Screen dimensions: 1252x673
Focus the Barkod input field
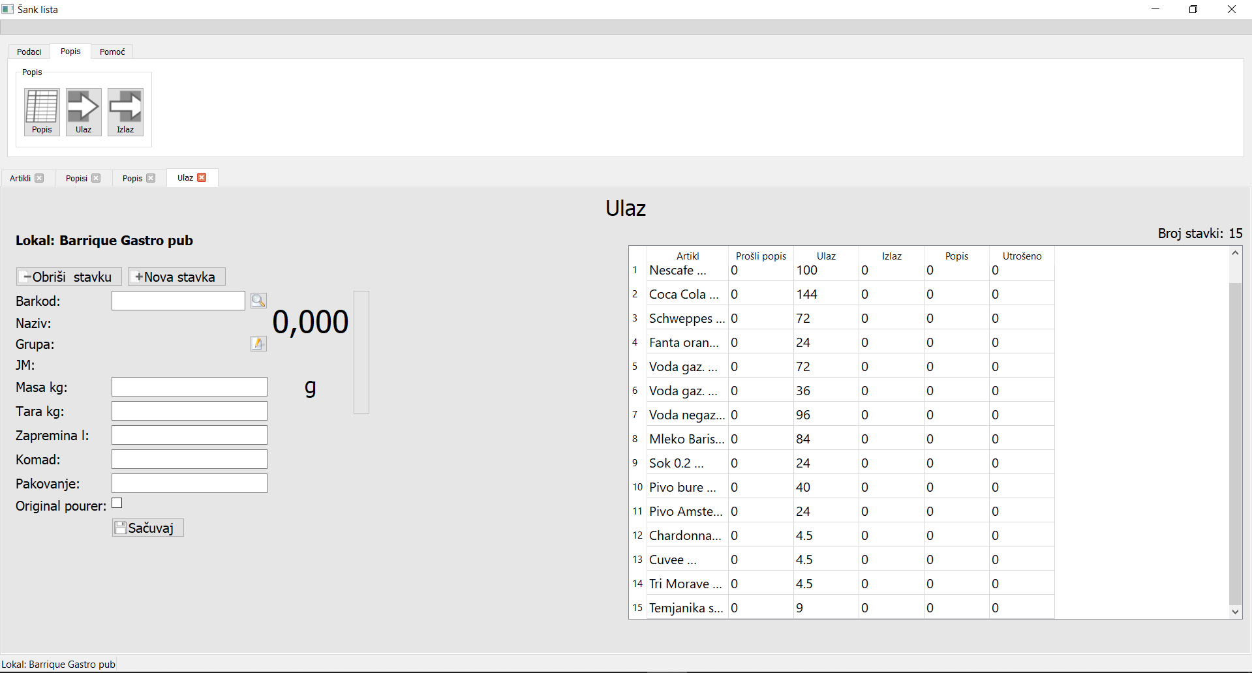[x=178, y=301]
